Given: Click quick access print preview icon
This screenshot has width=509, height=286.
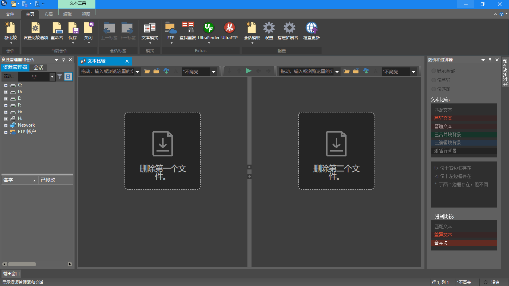Looking at the screenshot, I should pyautogui.click(x=37, y=4).
